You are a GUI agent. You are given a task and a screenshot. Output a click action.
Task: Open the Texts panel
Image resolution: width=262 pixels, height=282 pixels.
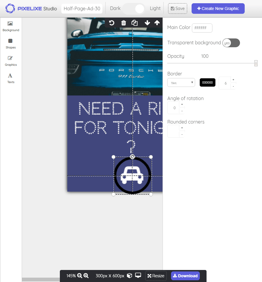tap(11, 78)
